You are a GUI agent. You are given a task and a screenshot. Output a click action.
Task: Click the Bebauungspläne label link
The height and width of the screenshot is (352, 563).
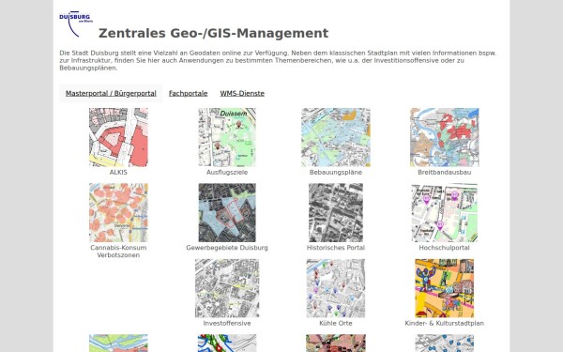(336, 173)
